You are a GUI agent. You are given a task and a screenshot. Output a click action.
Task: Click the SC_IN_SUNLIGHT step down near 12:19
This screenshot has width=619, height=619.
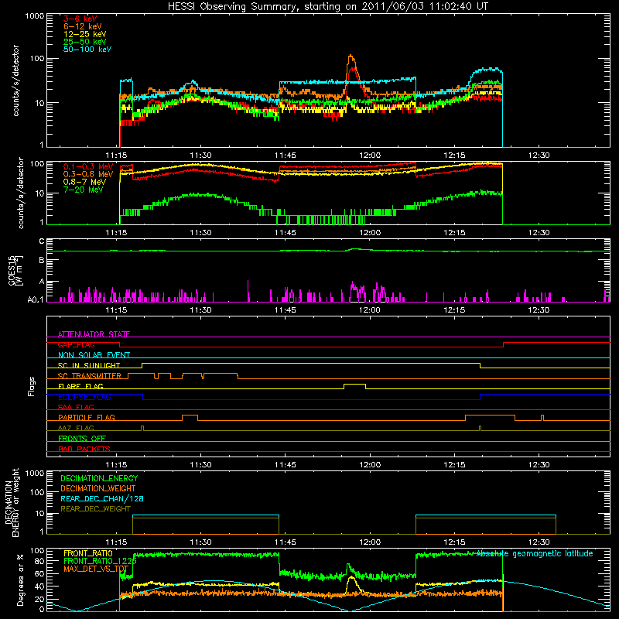[x=480, y=365]
